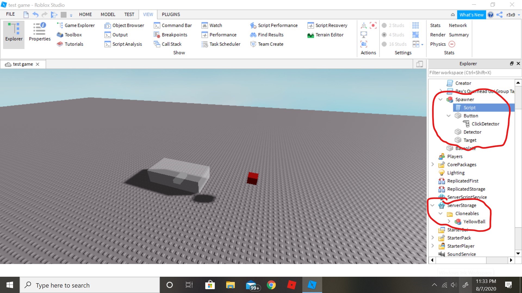
Task: Open the help question mark icon
Action: pos(490,15)
